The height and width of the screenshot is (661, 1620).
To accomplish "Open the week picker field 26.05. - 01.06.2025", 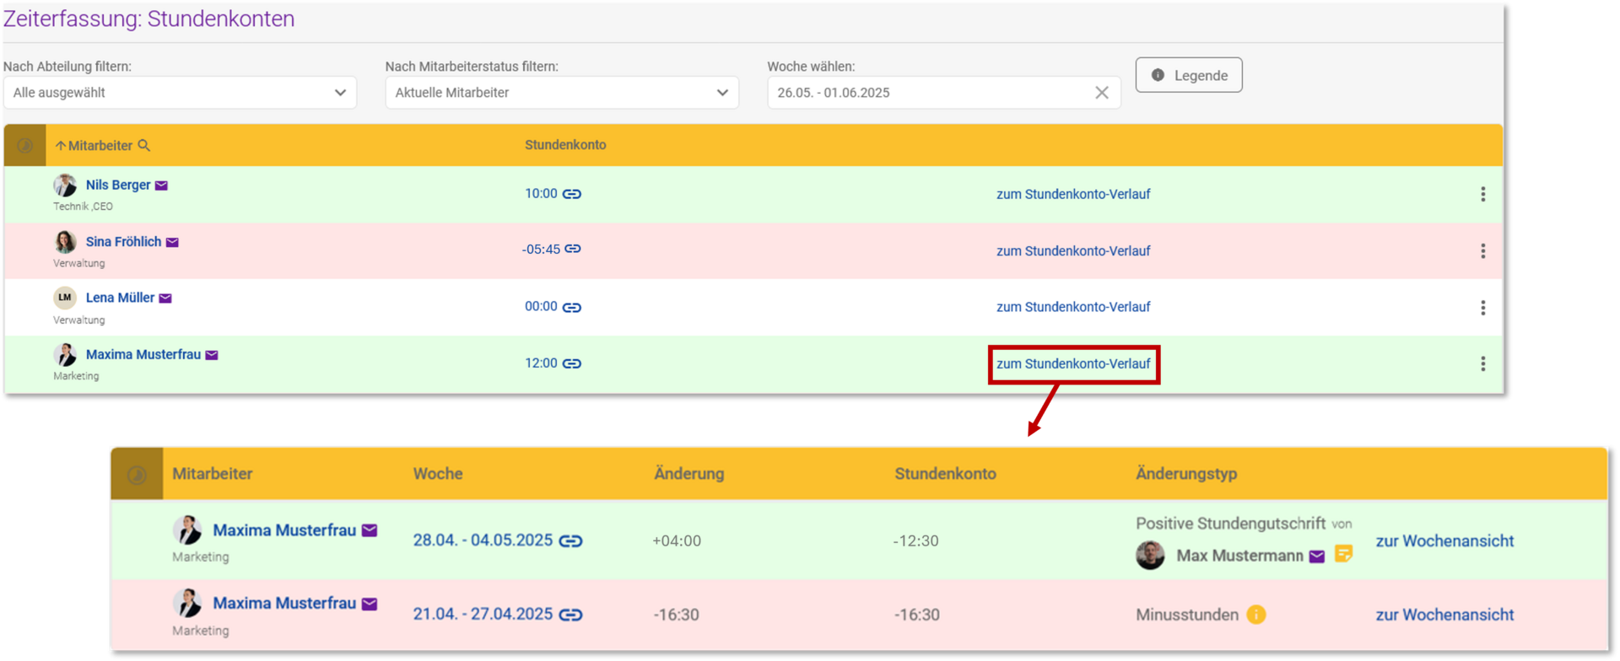I will [x=928, y=93].
